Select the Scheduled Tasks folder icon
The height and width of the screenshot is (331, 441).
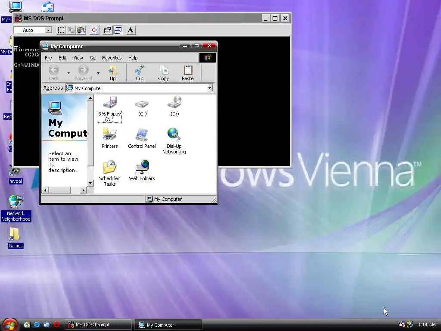(x=110, y=173)
